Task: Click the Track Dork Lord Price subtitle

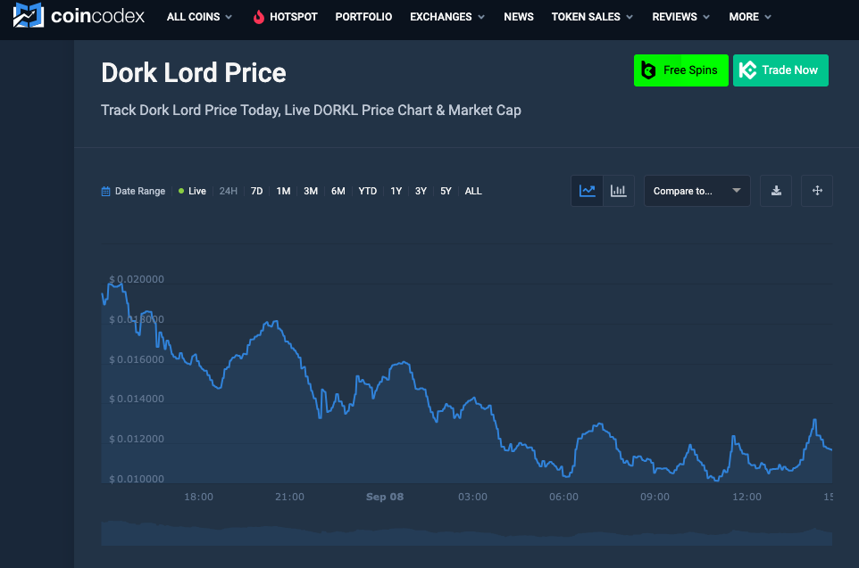Action: click(311, 111)
